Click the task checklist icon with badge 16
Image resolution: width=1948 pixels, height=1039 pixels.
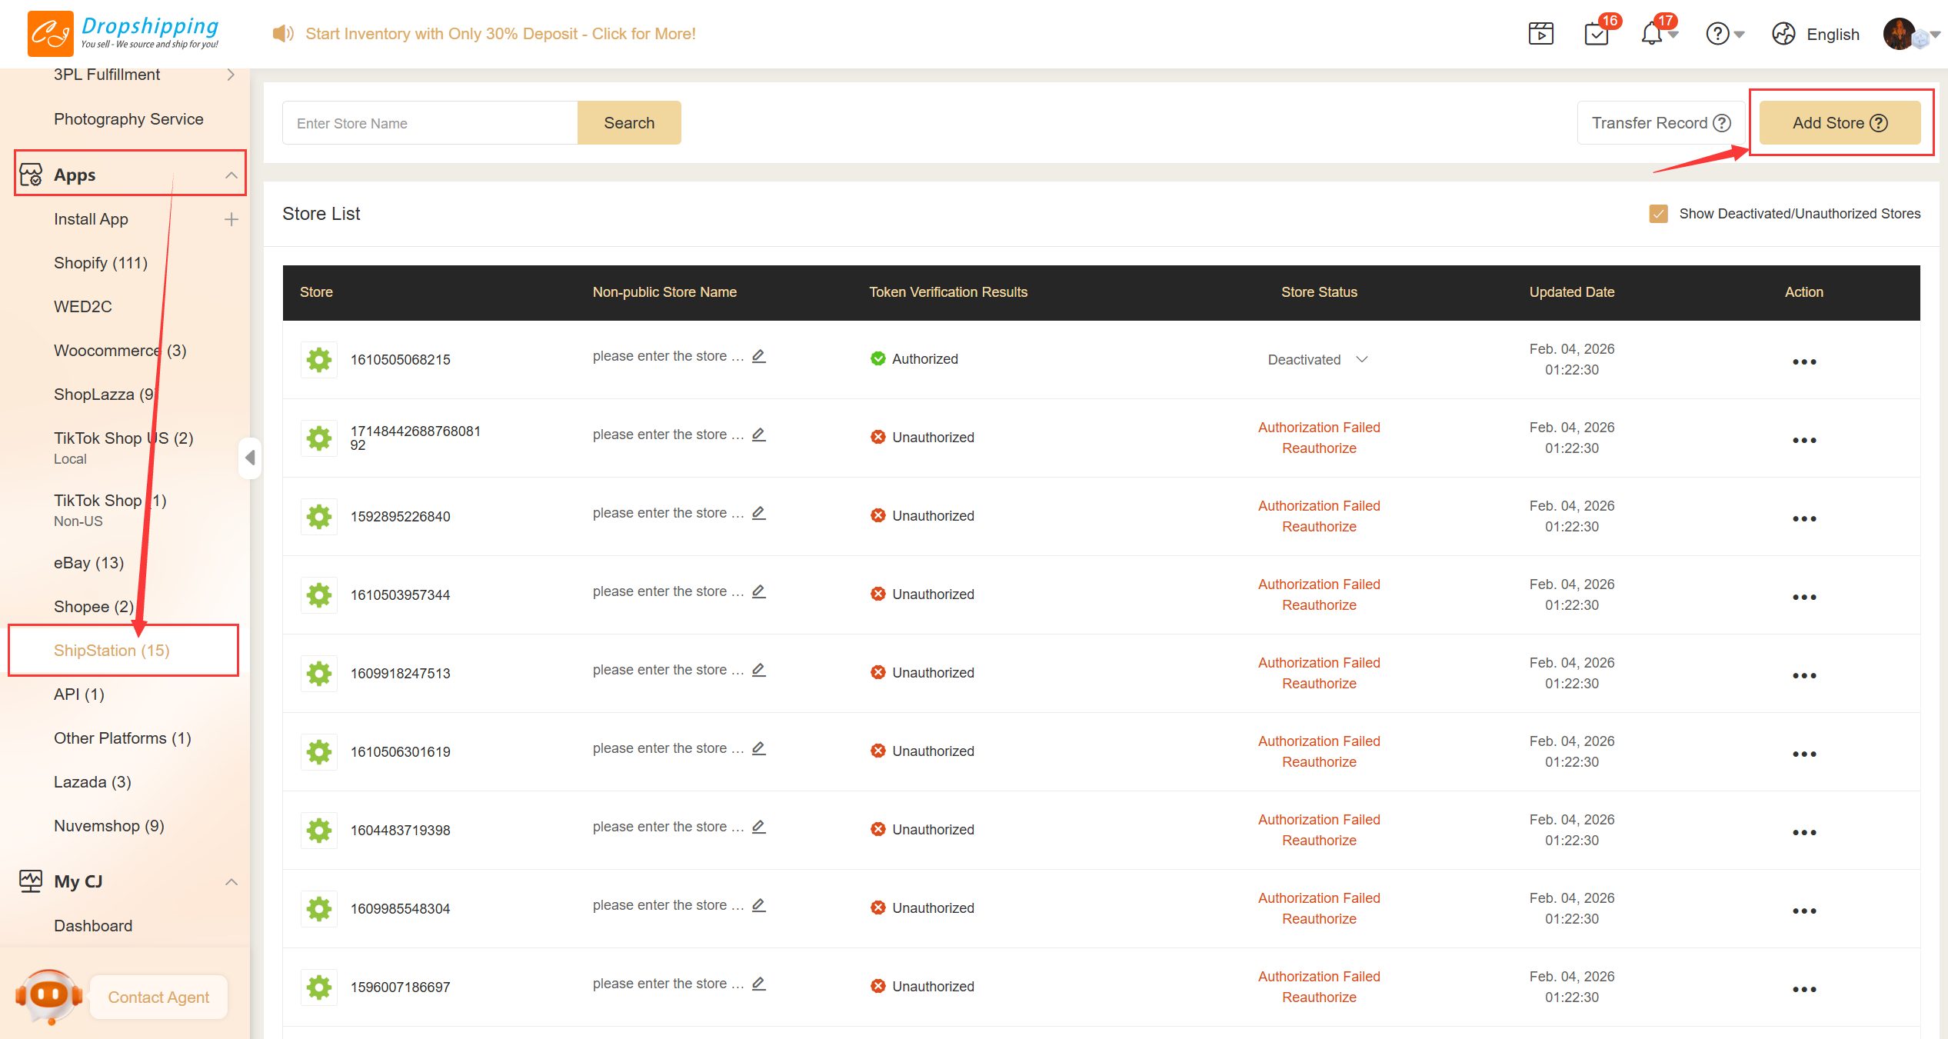pos(1597,34)
